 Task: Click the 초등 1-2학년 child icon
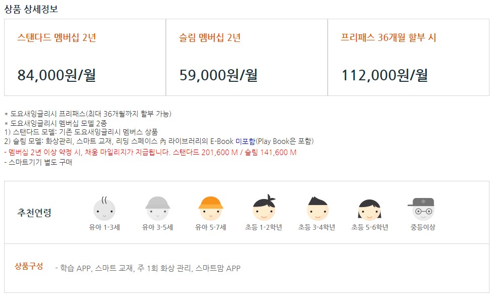point(264,207)
